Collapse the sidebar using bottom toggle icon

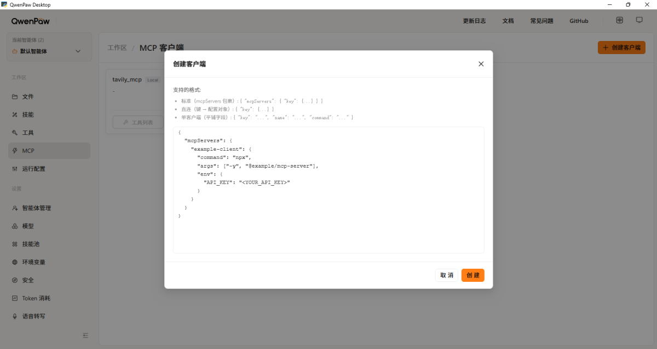pyautogui.click(x=85, y=335)
